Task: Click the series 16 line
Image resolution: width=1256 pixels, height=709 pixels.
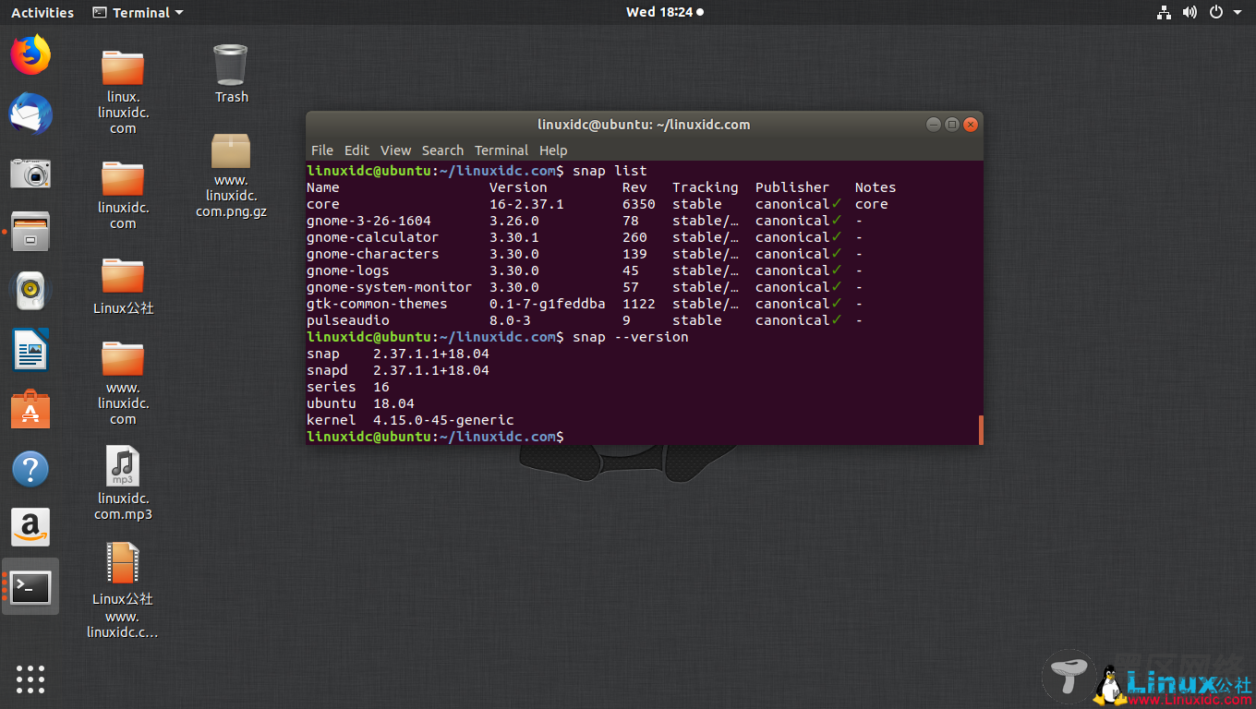Action: tap(348, 387)
